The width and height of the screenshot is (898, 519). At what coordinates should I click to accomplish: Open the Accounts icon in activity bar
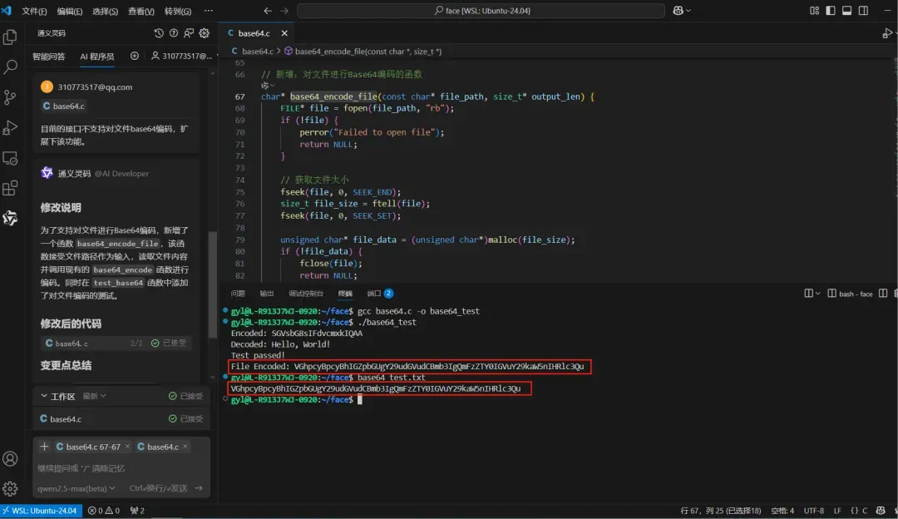11,458
